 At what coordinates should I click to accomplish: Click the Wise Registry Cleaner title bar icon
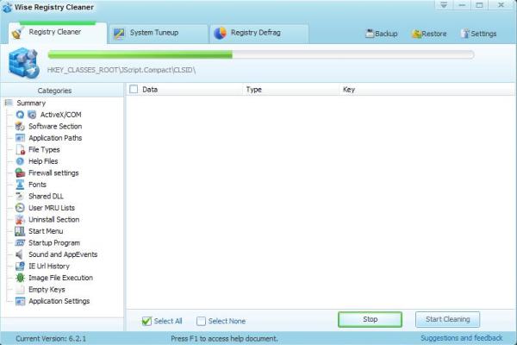tap(7, 7)
